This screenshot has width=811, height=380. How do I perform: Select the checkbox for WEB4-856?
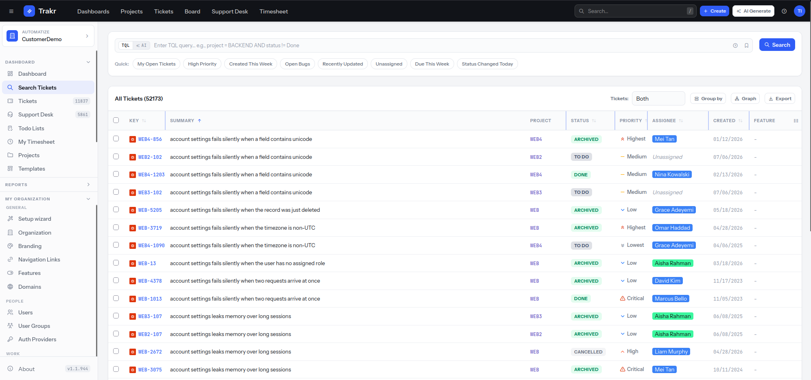tap(116, 138)
